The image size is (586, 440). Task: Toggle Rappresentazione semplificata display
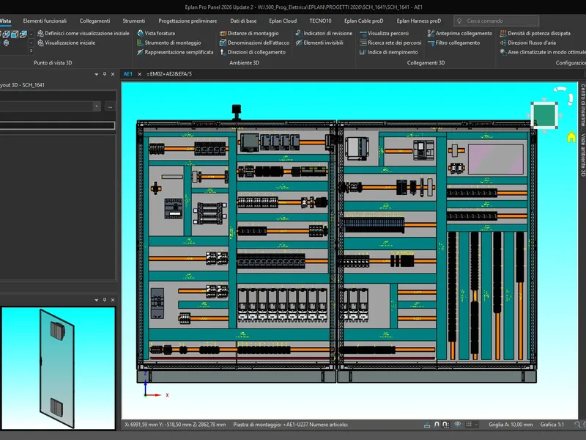coord(175,52)
